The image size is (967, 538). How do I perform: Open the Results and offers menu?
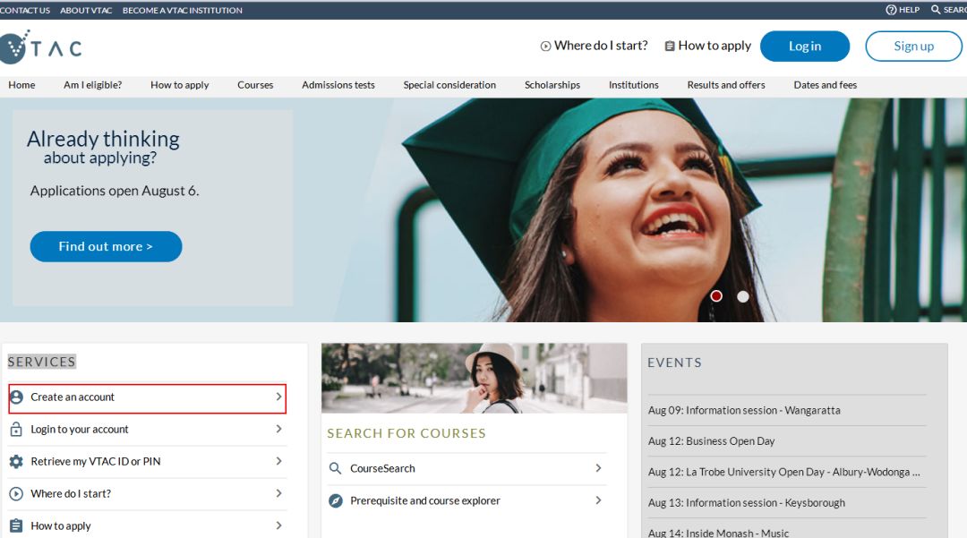pos(726,85)
